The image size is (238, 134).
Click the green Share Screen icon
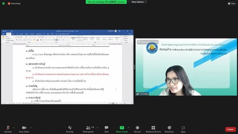click(122, 128)
